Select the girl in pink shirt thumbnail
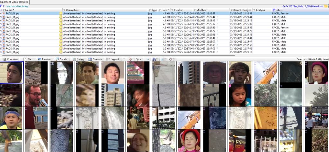This screenshot has height=152, width=329. click(x=240, y=95)
